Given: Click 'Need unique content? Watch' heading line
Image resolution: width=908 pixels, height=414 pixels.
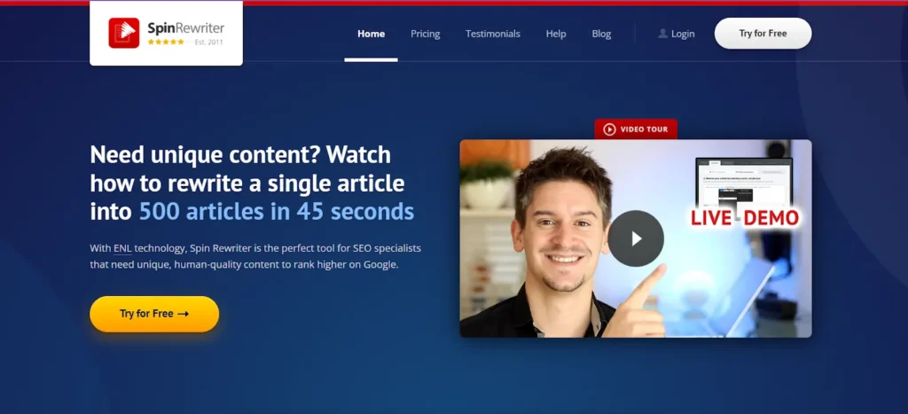Looking at the screenshot, I should (240, 154).
